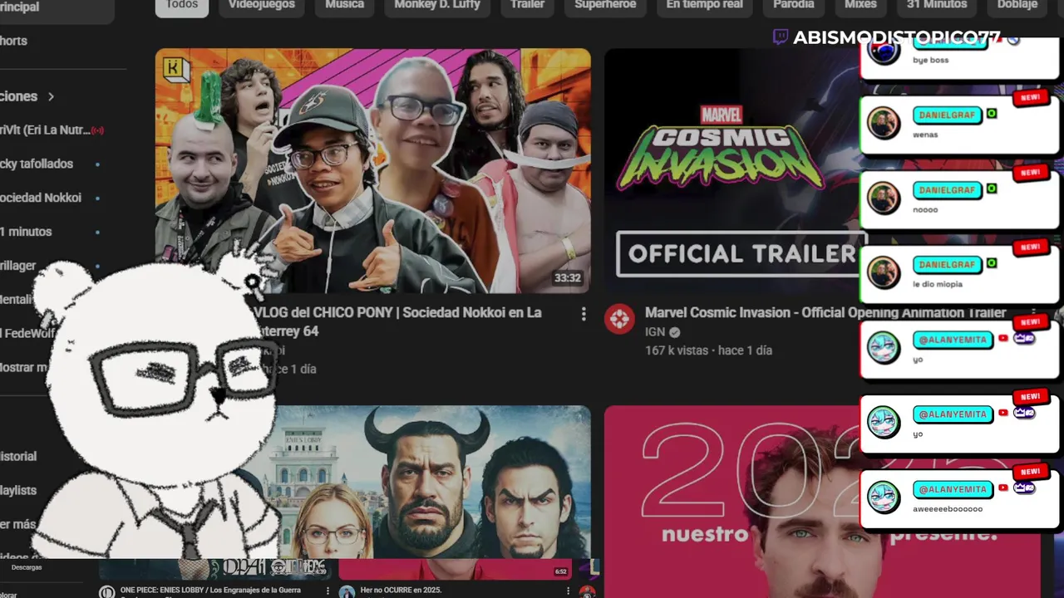Image resolution: width=1064 pixels, height=598 pixels.
Task: Open options menu for Chico Pony vlog
Action: [584, 313]
